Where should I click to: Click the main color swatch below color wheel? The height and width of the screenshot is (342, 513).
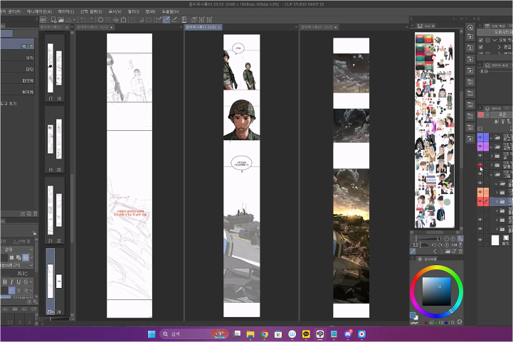[413, 315]
